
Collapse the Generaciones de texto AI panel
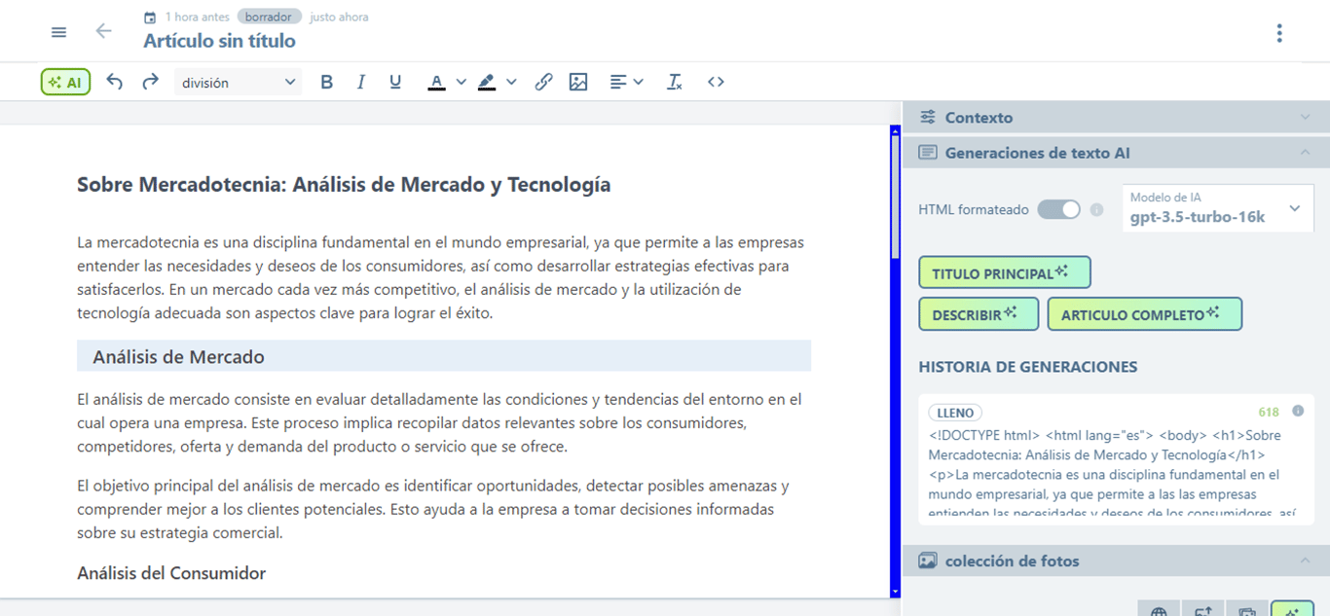coord(1305,153)
